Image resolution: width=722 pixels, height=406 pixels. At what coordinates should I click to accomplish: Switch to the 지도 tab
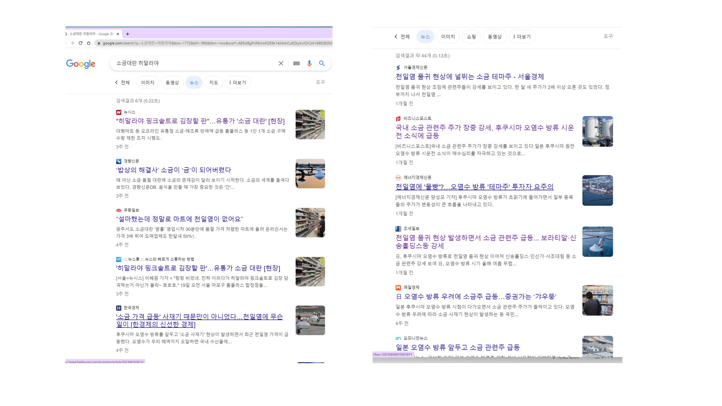coord(213,82)
